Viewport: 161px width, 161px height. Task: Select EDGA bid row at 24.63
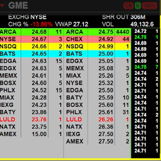[32, 61]
